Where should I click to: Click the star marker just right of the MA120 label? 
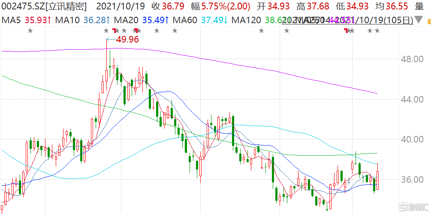tap(262, 30)
